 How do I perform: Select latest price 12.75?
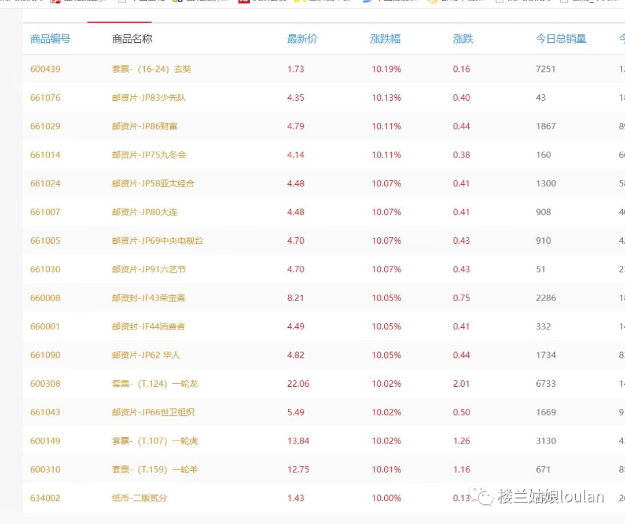coord(298,470)
